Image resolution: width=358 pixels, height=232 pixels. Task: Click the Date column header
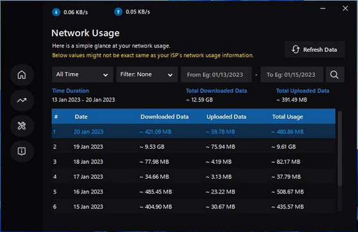click(x=81, y=117)
